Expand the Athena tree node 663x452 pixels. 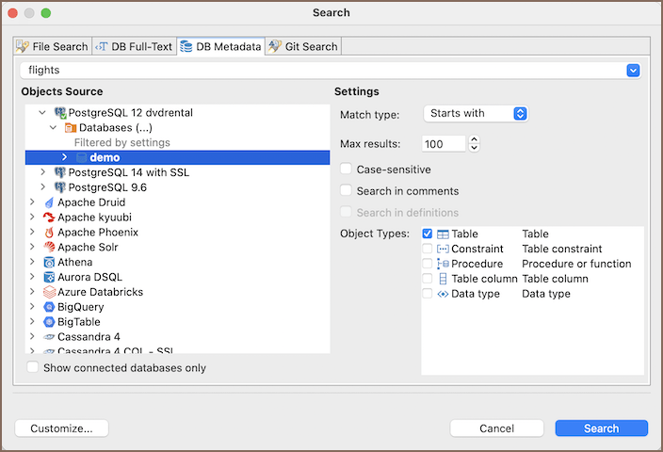pos(32,262)
